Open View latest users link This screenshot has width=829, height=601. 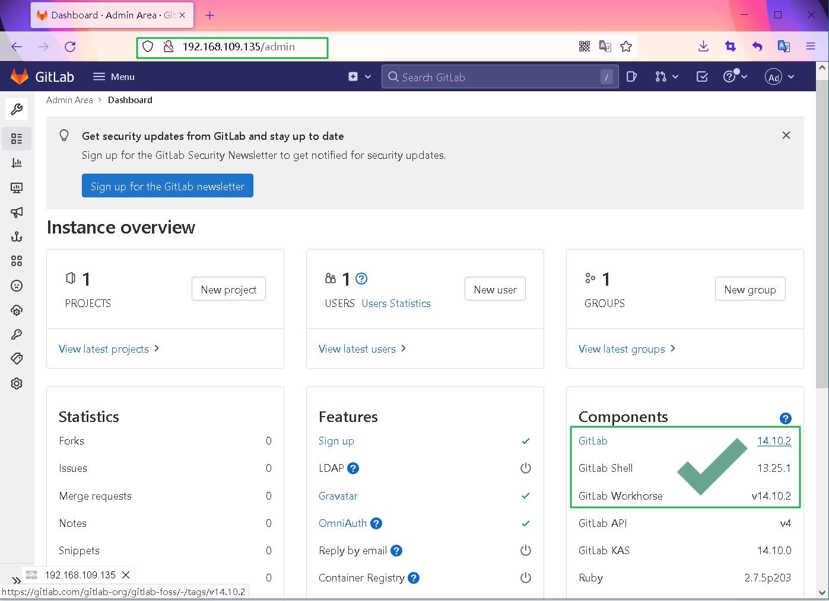(x=362, y=349)
